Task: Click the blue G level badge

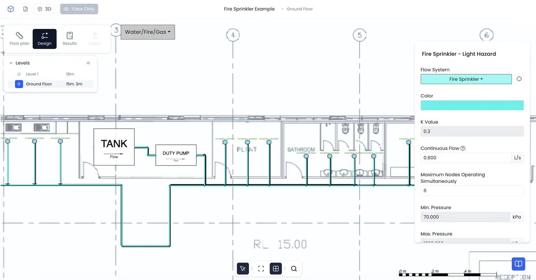Action: click(19, 84)
